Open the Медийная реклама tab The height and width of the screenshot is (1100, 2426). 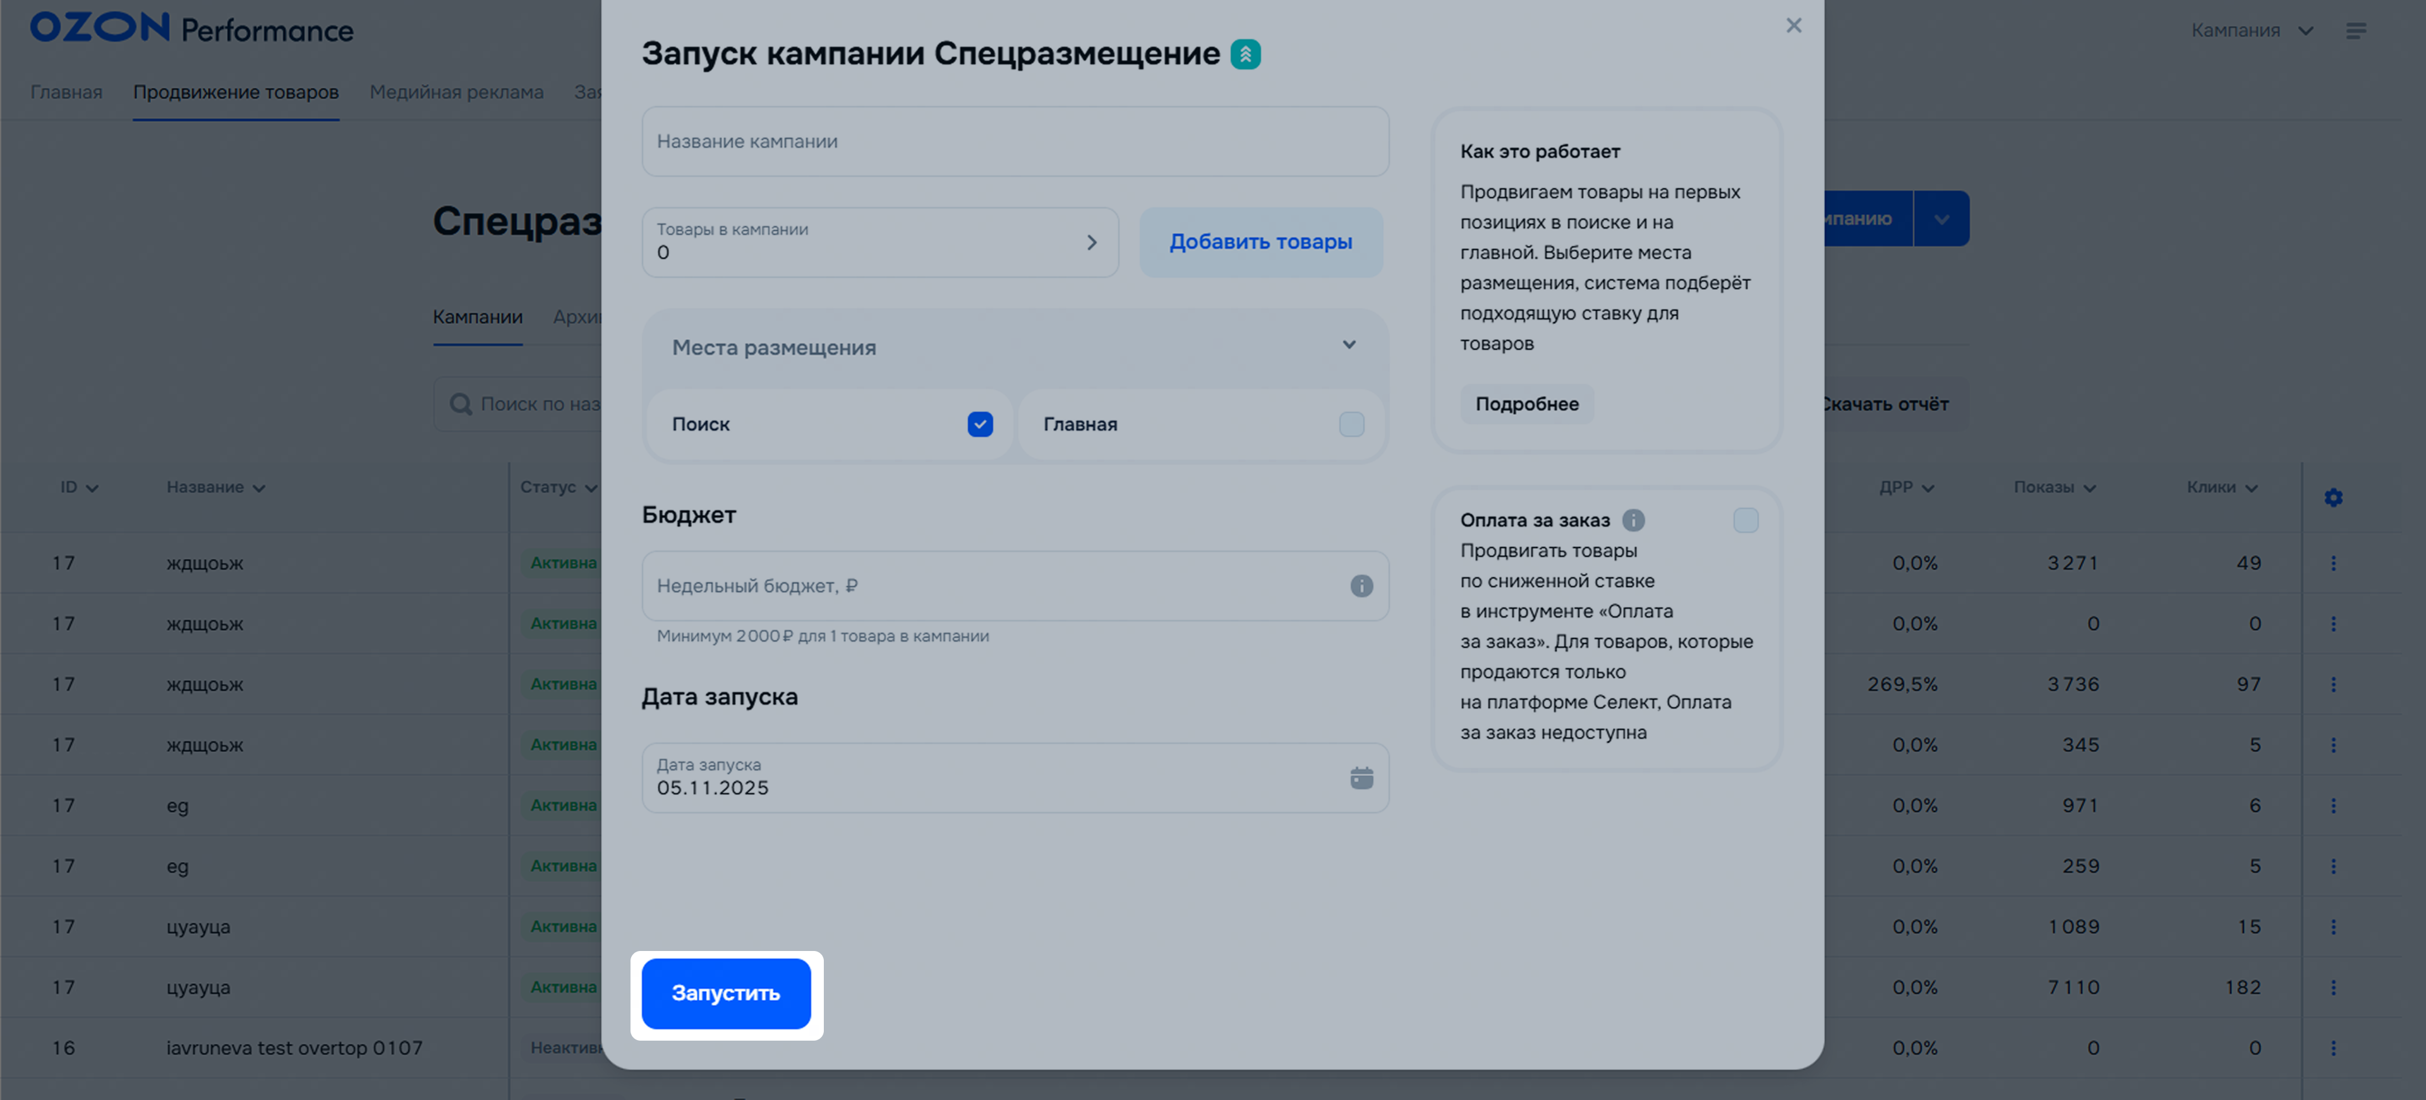click(x=456, y=92)
